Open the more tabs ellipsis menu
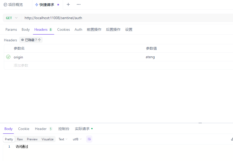 (79, 4)
